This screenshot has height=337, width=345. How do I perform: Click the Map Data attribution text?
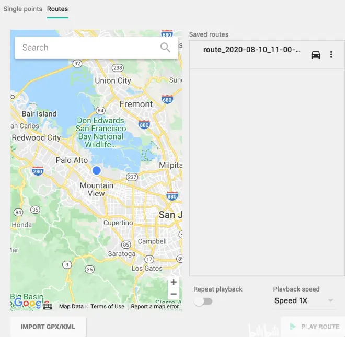(71, 307)
